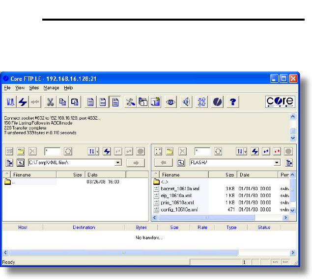The image size is (312, 279).
Task: Upload with the right arrow button
Action: 136,163
